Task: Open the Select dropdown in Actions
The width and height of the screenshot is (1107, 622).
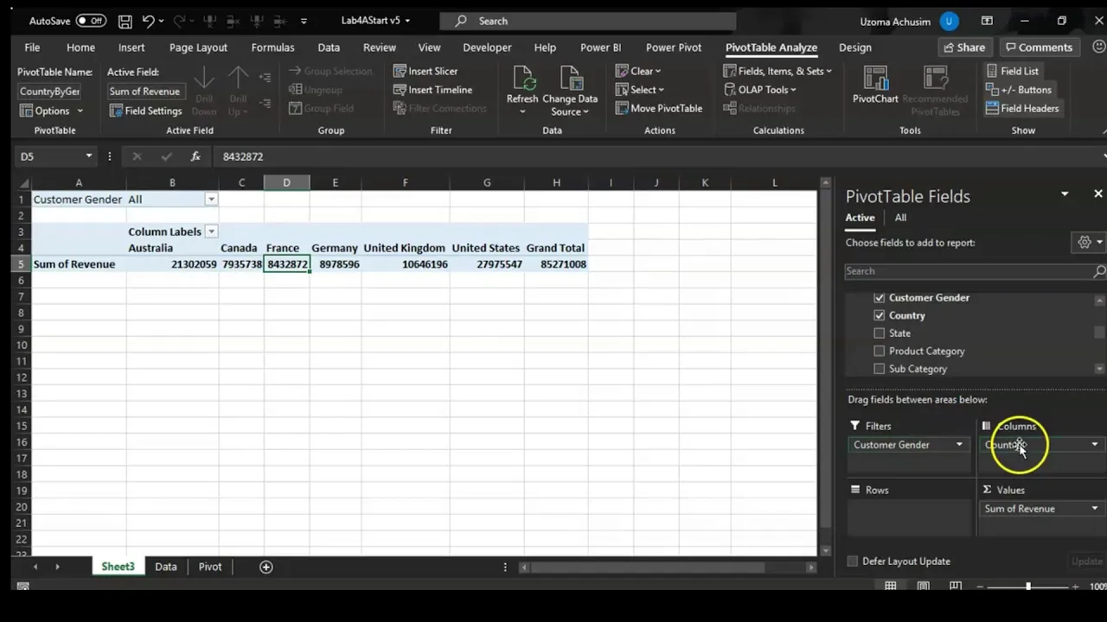Action: pyautogui.click(x=640, y=90)
